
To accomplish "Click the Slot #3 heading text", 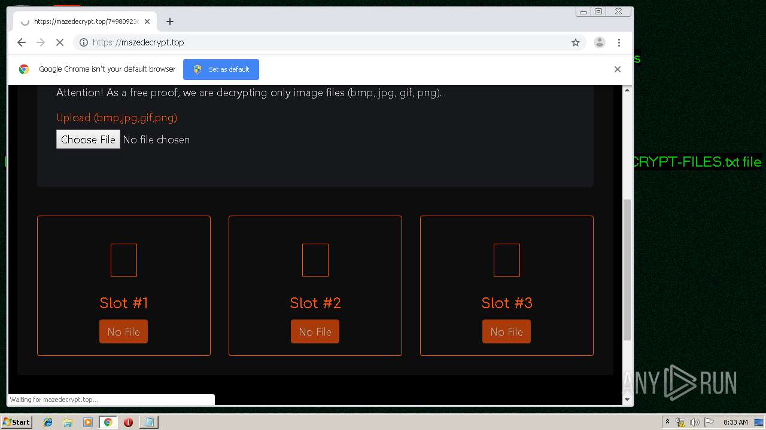I will pos(507,303).
